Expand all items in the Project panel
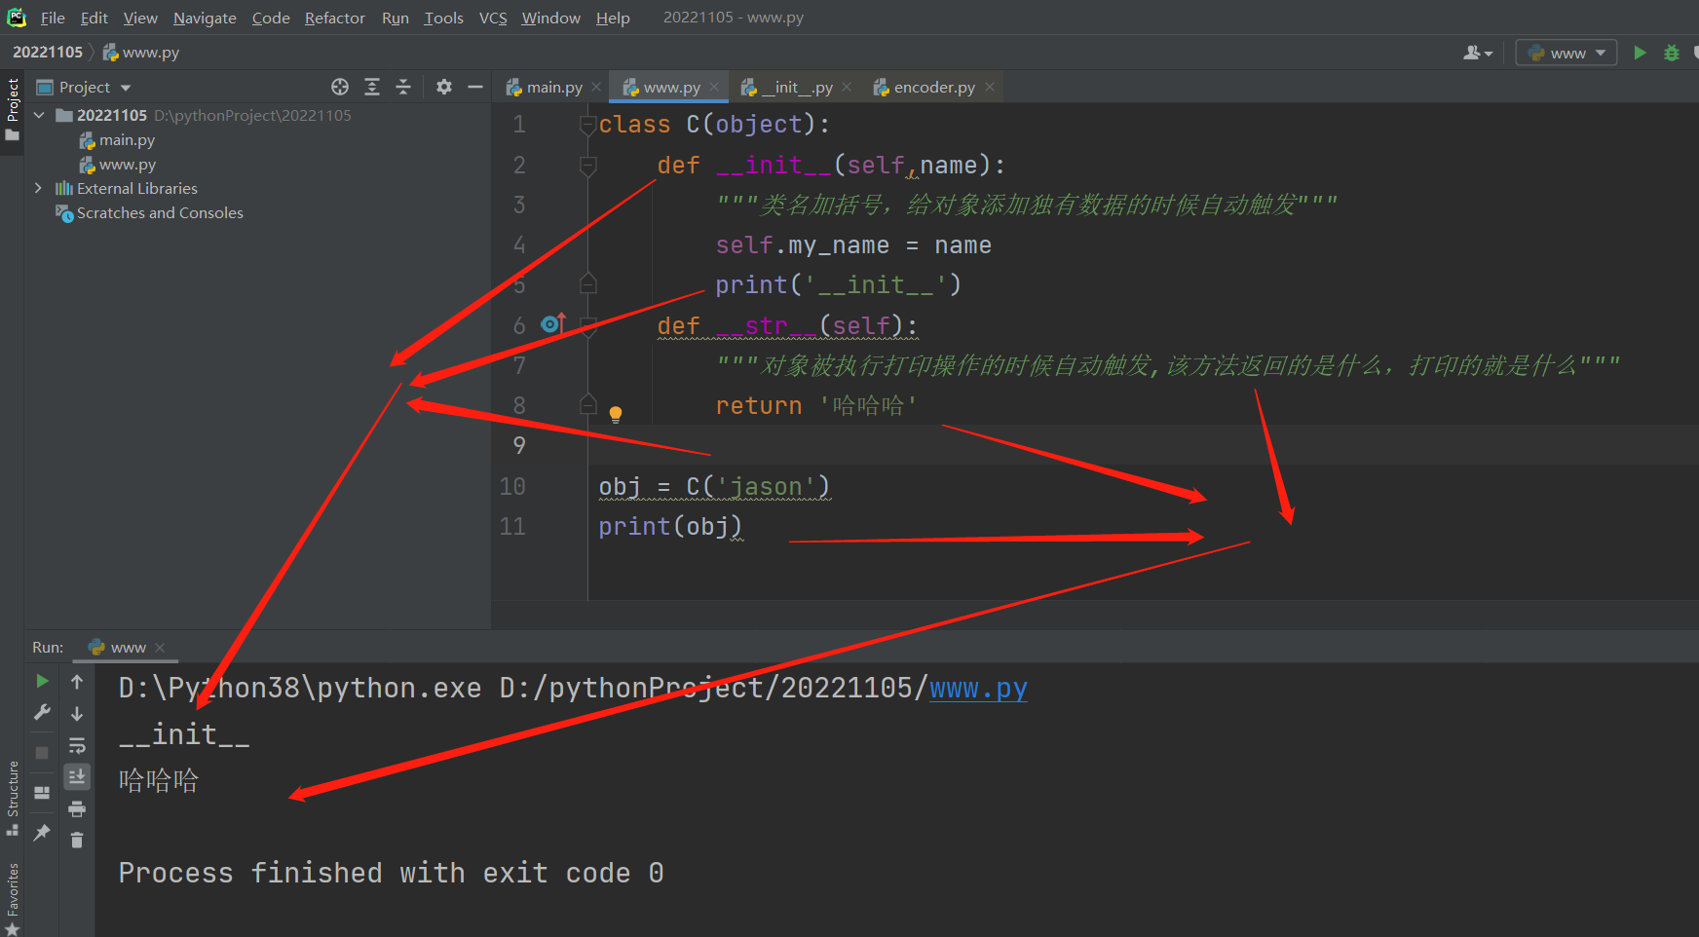 pyautogui.click(x=372, y=87)
